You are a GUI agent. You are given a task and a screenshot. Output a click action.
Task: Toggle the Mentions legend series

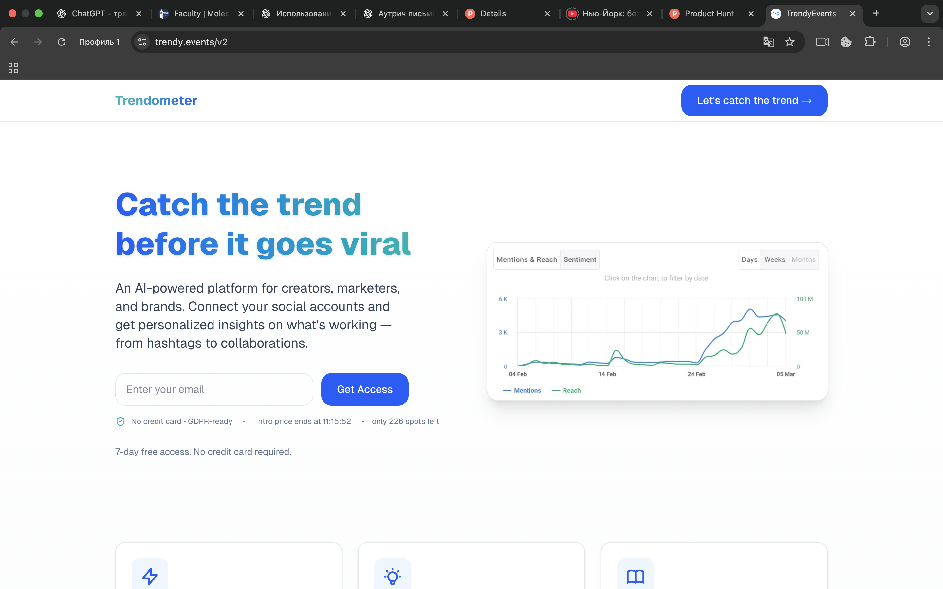522,390
